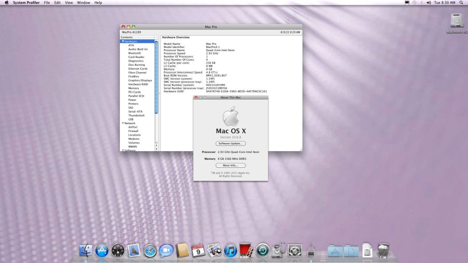Click the sidebar scroll down arrow
Viewport: 468px width, 263px height.
point(156,149)
